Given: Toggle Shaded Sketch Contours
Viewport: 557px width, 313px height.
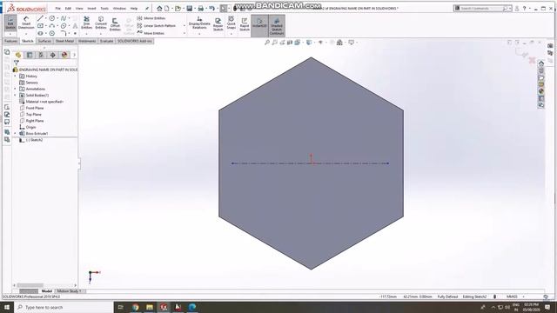Looking at the screenshot, I should (x=277, y=25).
